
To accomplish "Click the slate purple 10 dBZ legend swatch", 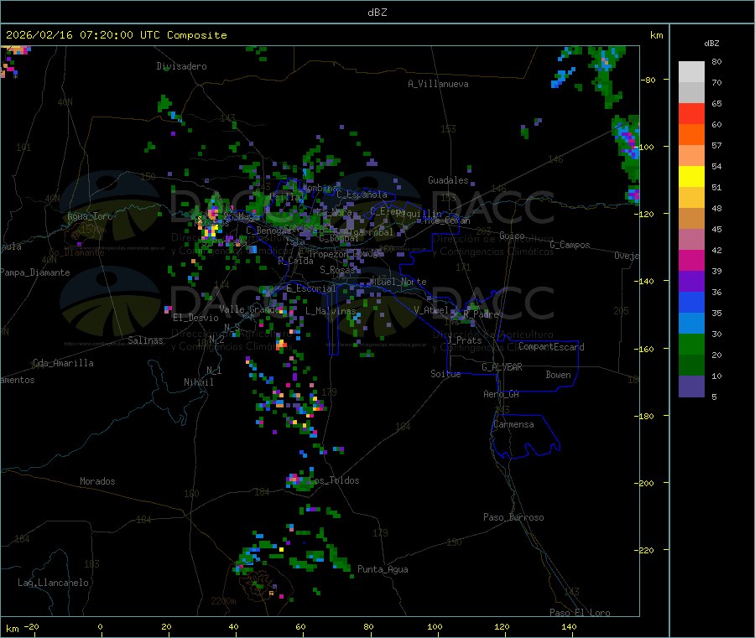I will pyautogui.click(x=691, y=386).
